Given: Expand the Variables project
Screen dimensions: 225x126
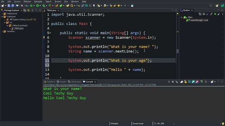Looking at the screenshot, I should (2, 31).
